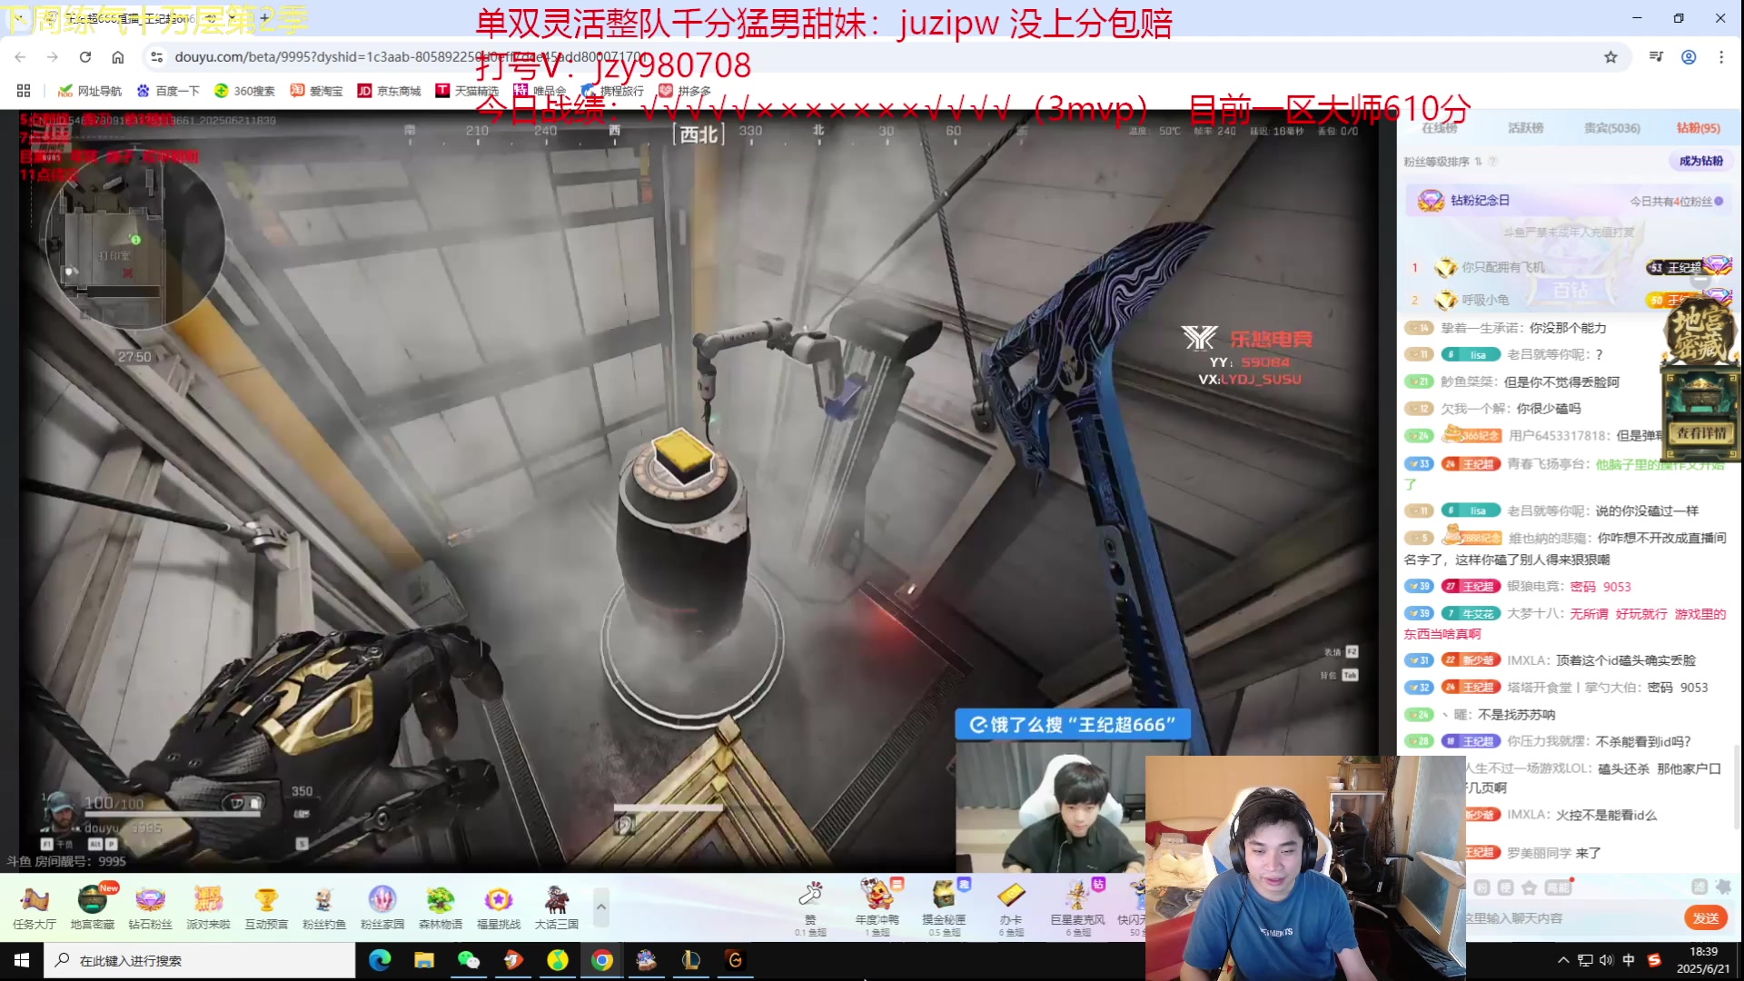The image size is (1744, 981).
Task: Focus the Windows taskbar search box
Action: pyautogui.click(x=200, y=960)
